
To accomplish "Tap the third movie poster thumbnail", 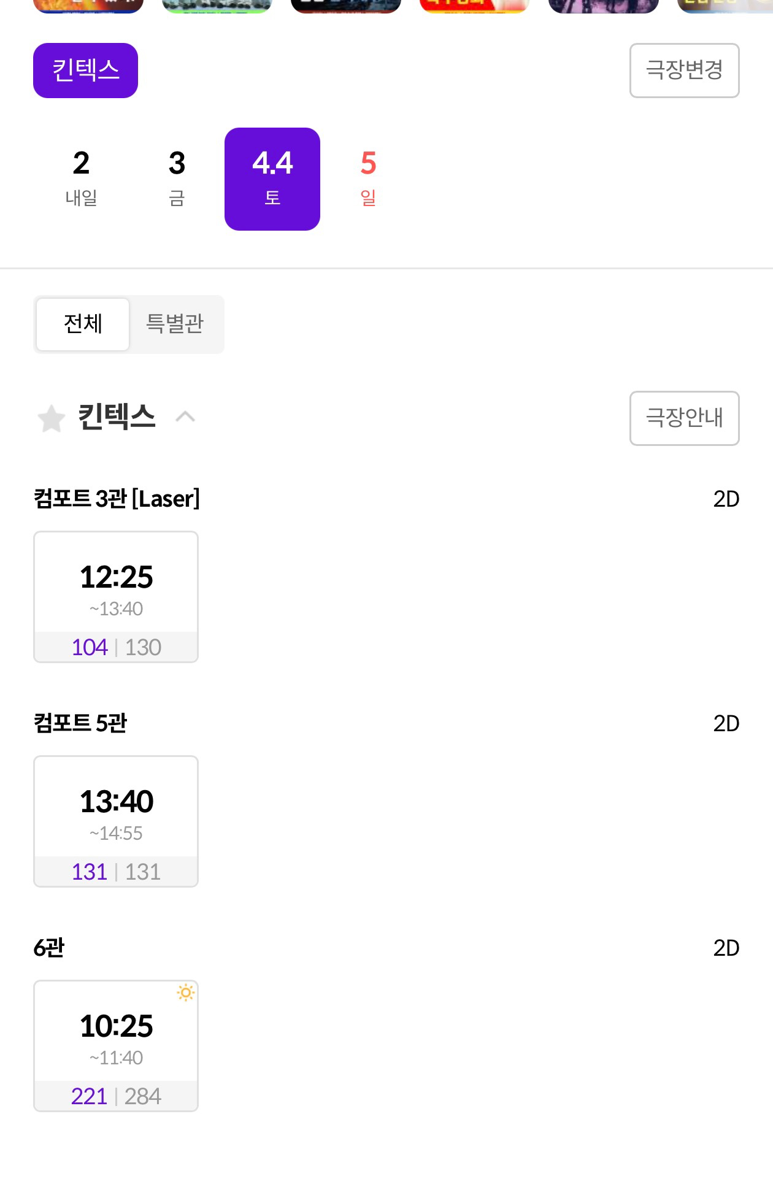I will [x=346, y=6].
